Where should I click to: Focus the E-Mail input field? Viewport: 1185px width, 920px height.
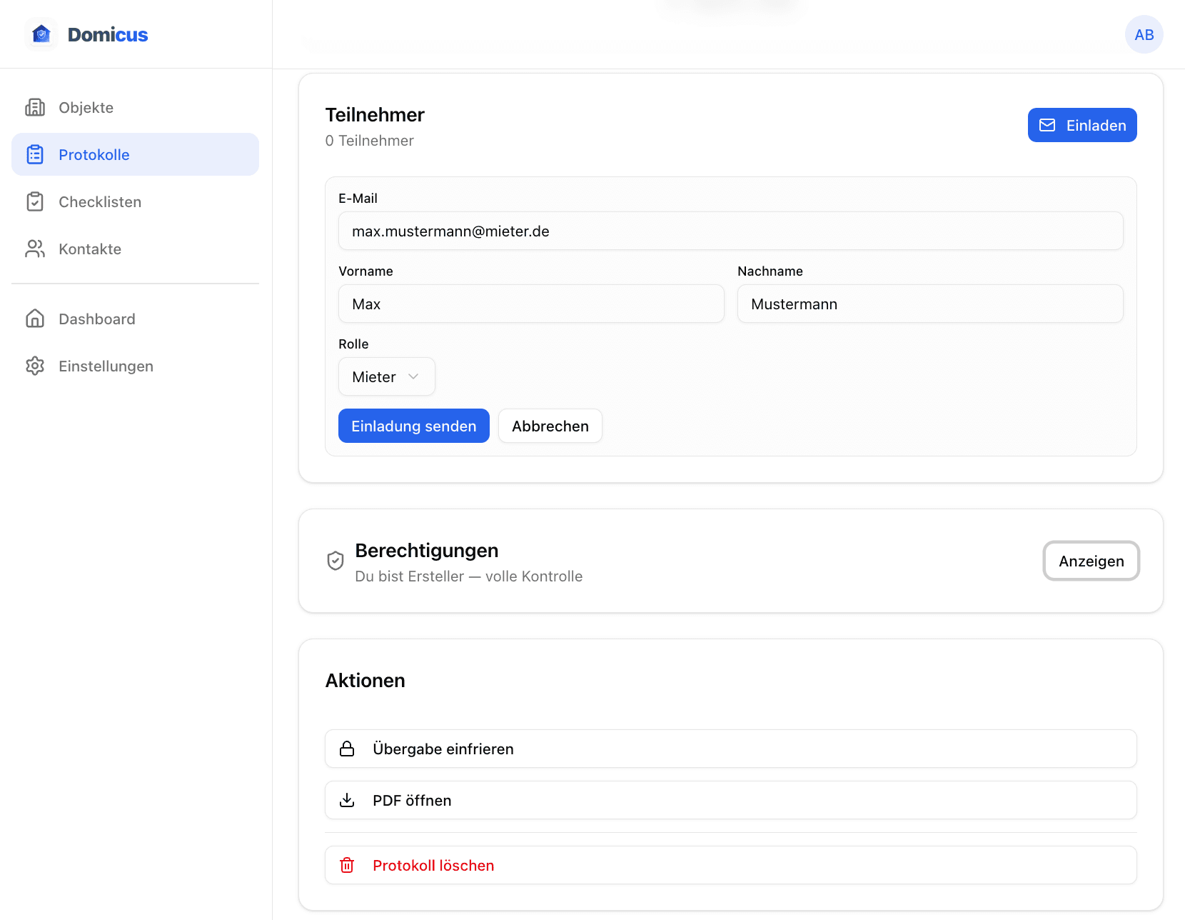(730, 231)
